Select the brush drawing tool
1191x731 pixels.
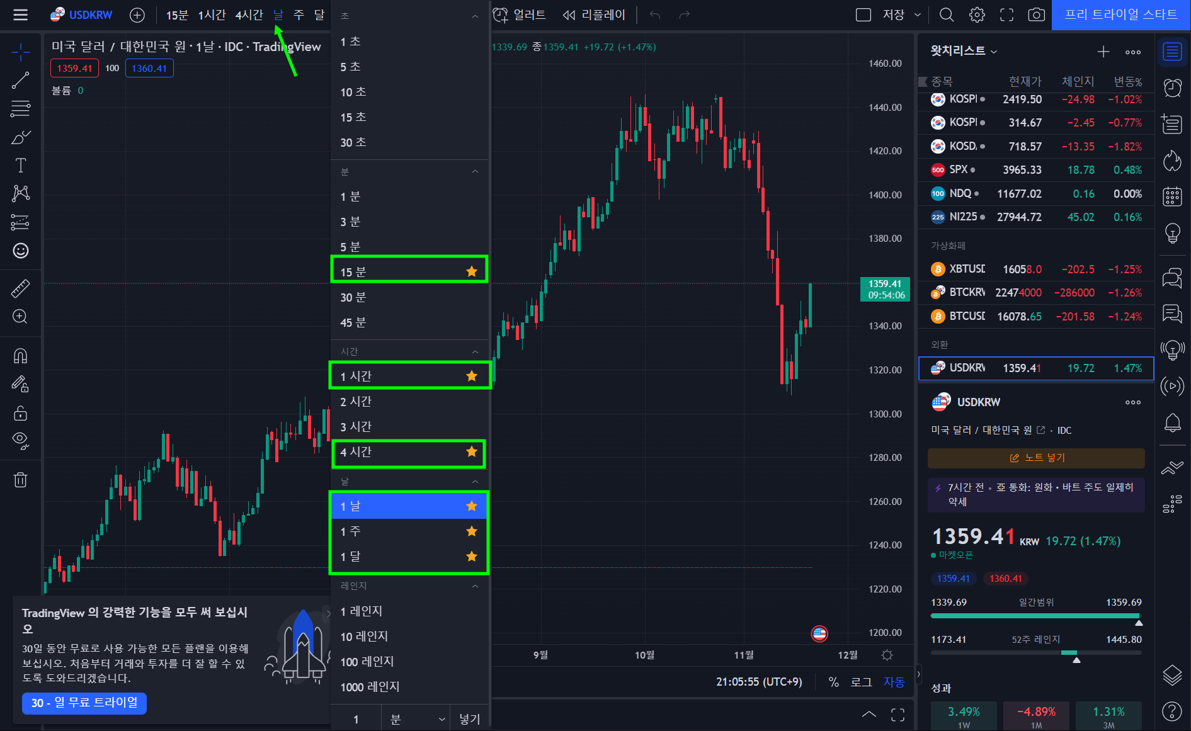click(21, 137)
